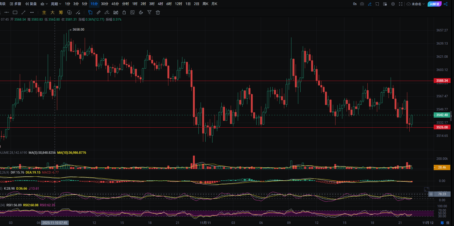Screen dimensions: 454x226
Task: Toggle the 主 indicator button
Action: 44,12
